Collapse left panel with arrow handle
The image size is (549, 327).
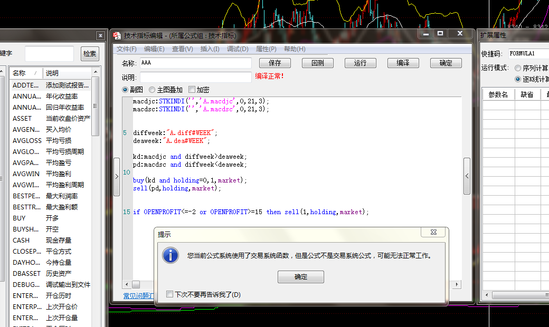point(117,177)
